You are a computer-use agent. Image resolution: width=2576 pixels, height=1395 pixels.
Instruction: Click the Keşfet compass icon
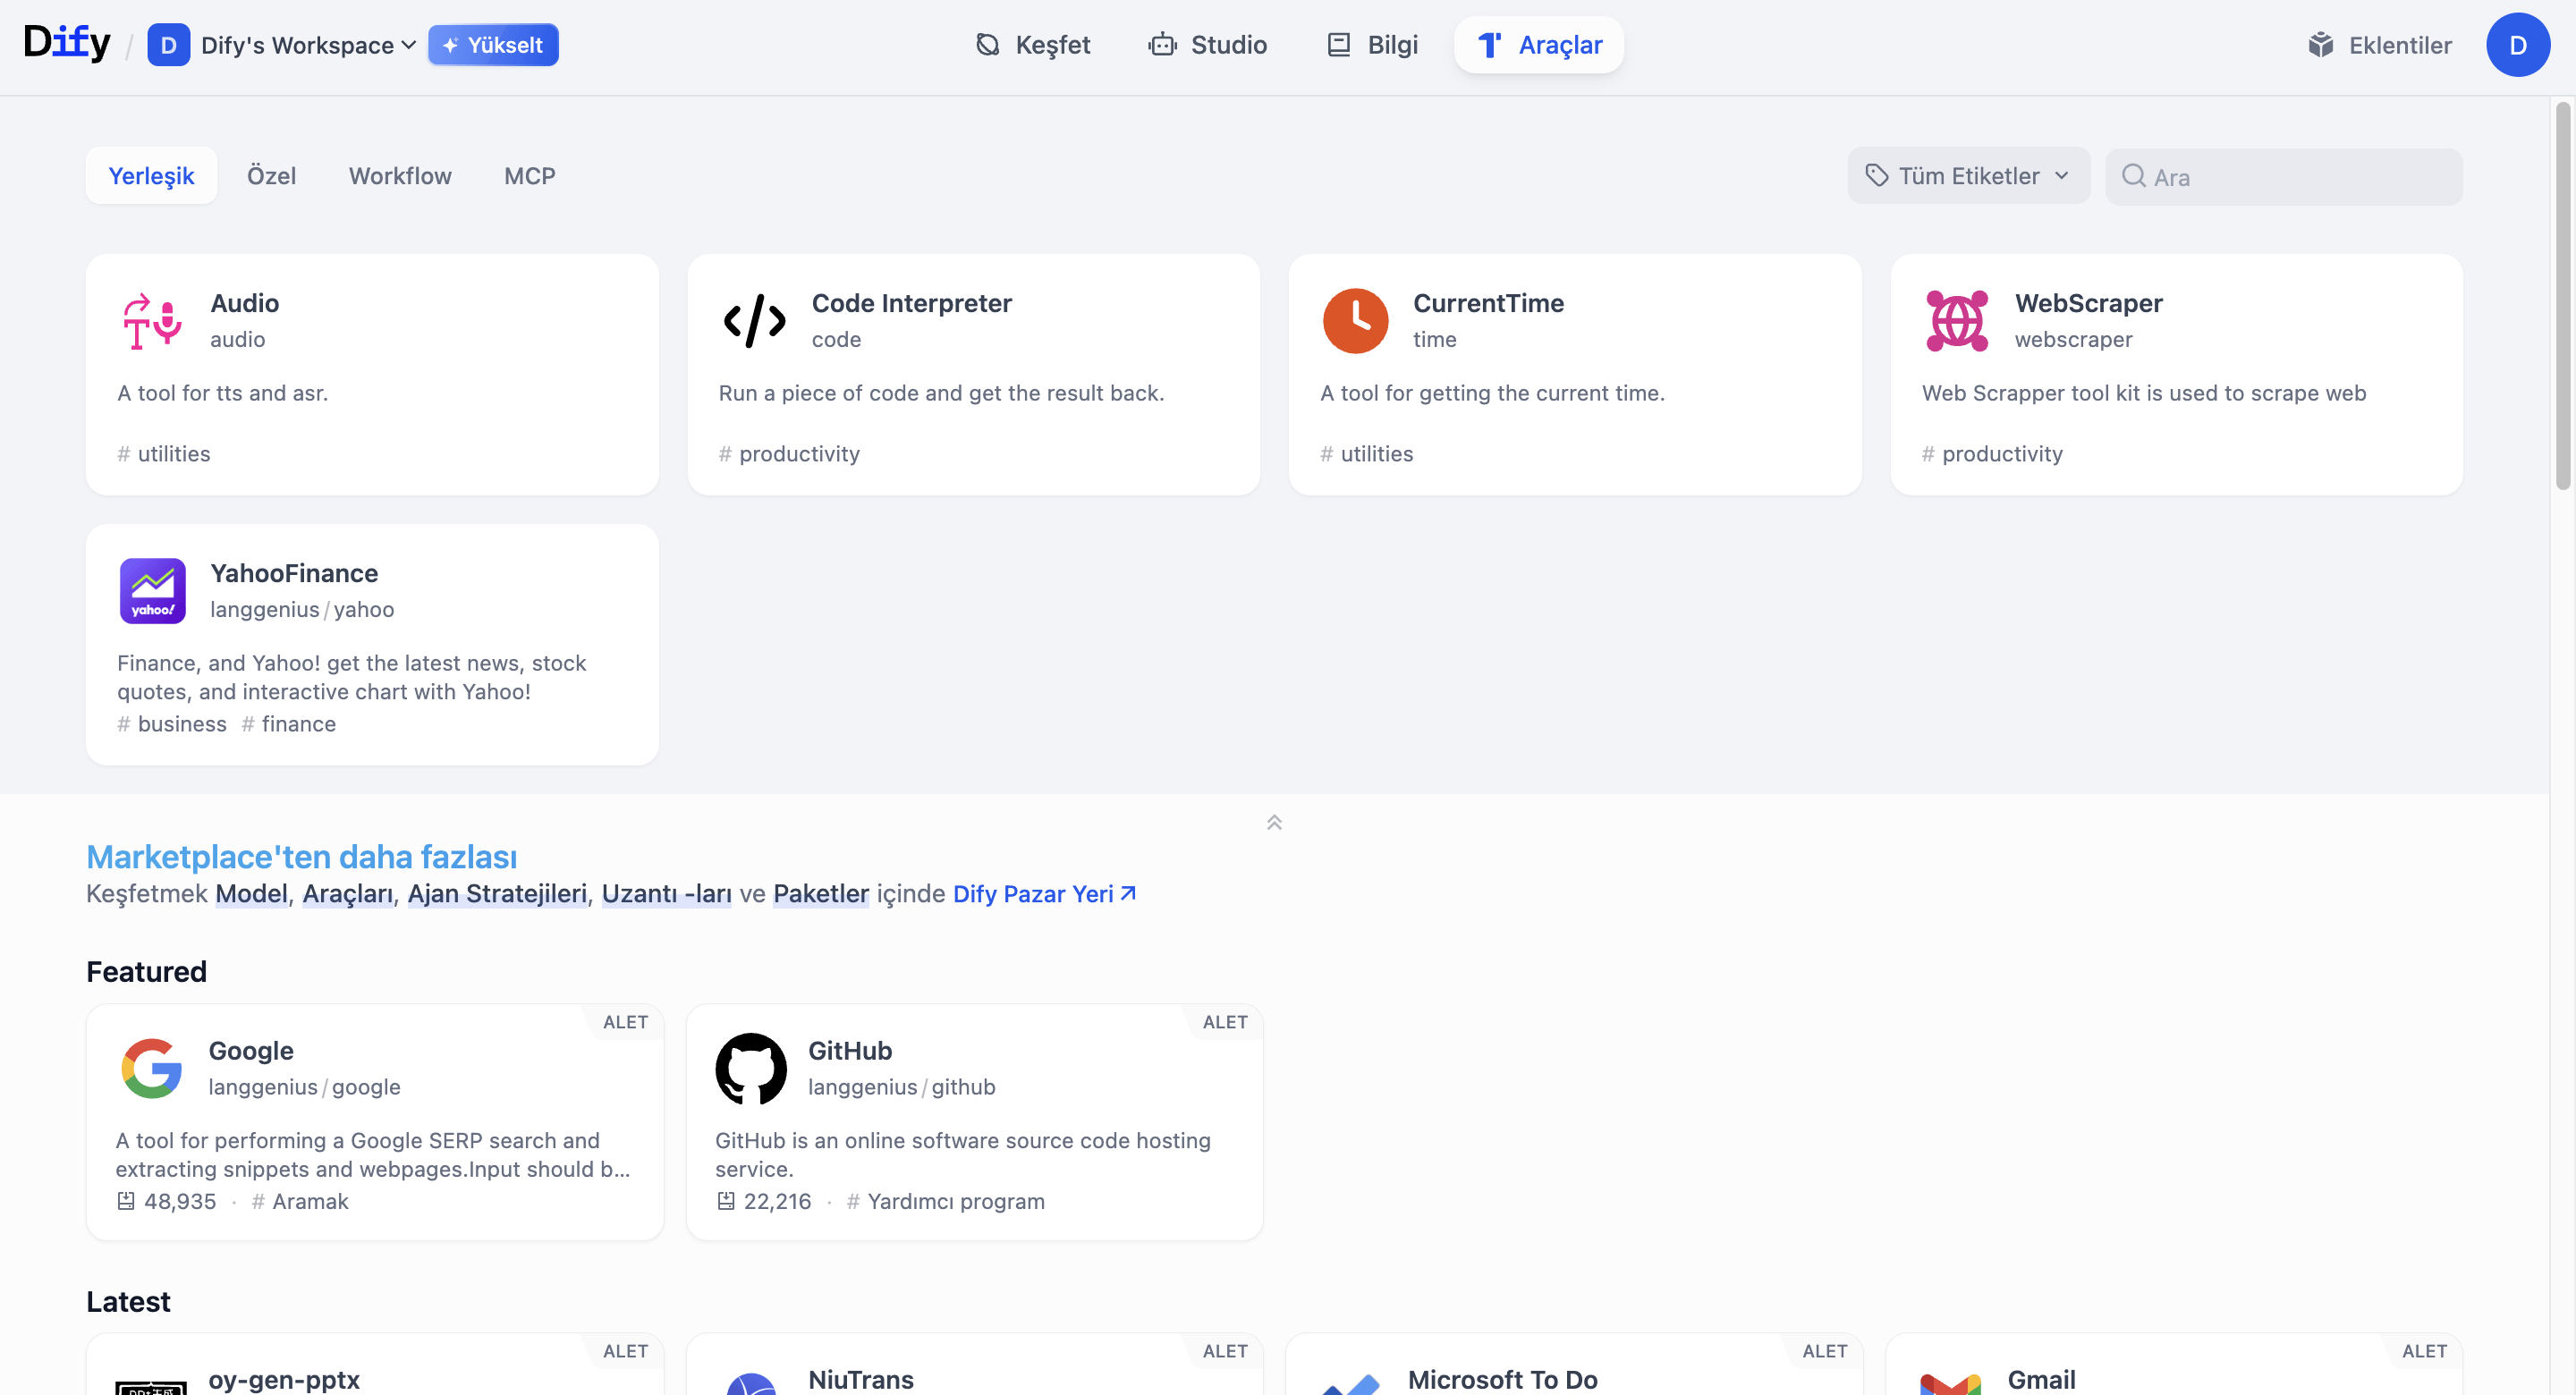987,45
